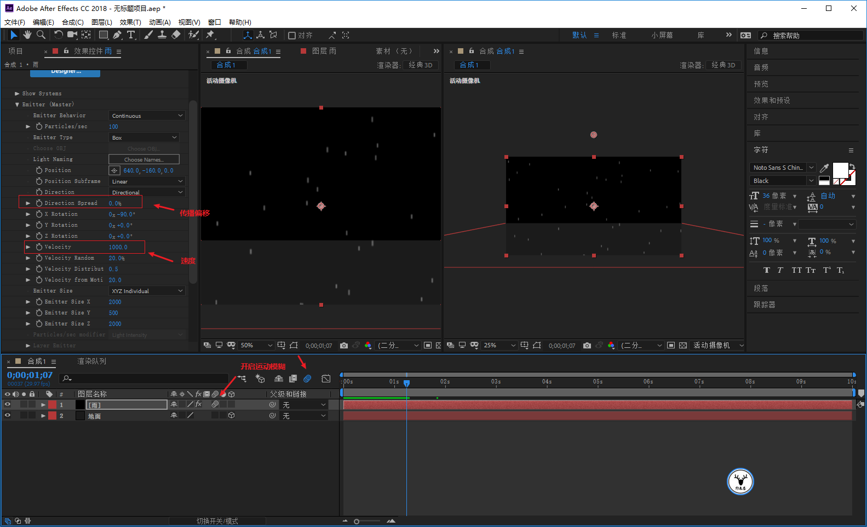Open the Emitter Type Box dropdown
The image size is (867, 527).
point(144,138)
